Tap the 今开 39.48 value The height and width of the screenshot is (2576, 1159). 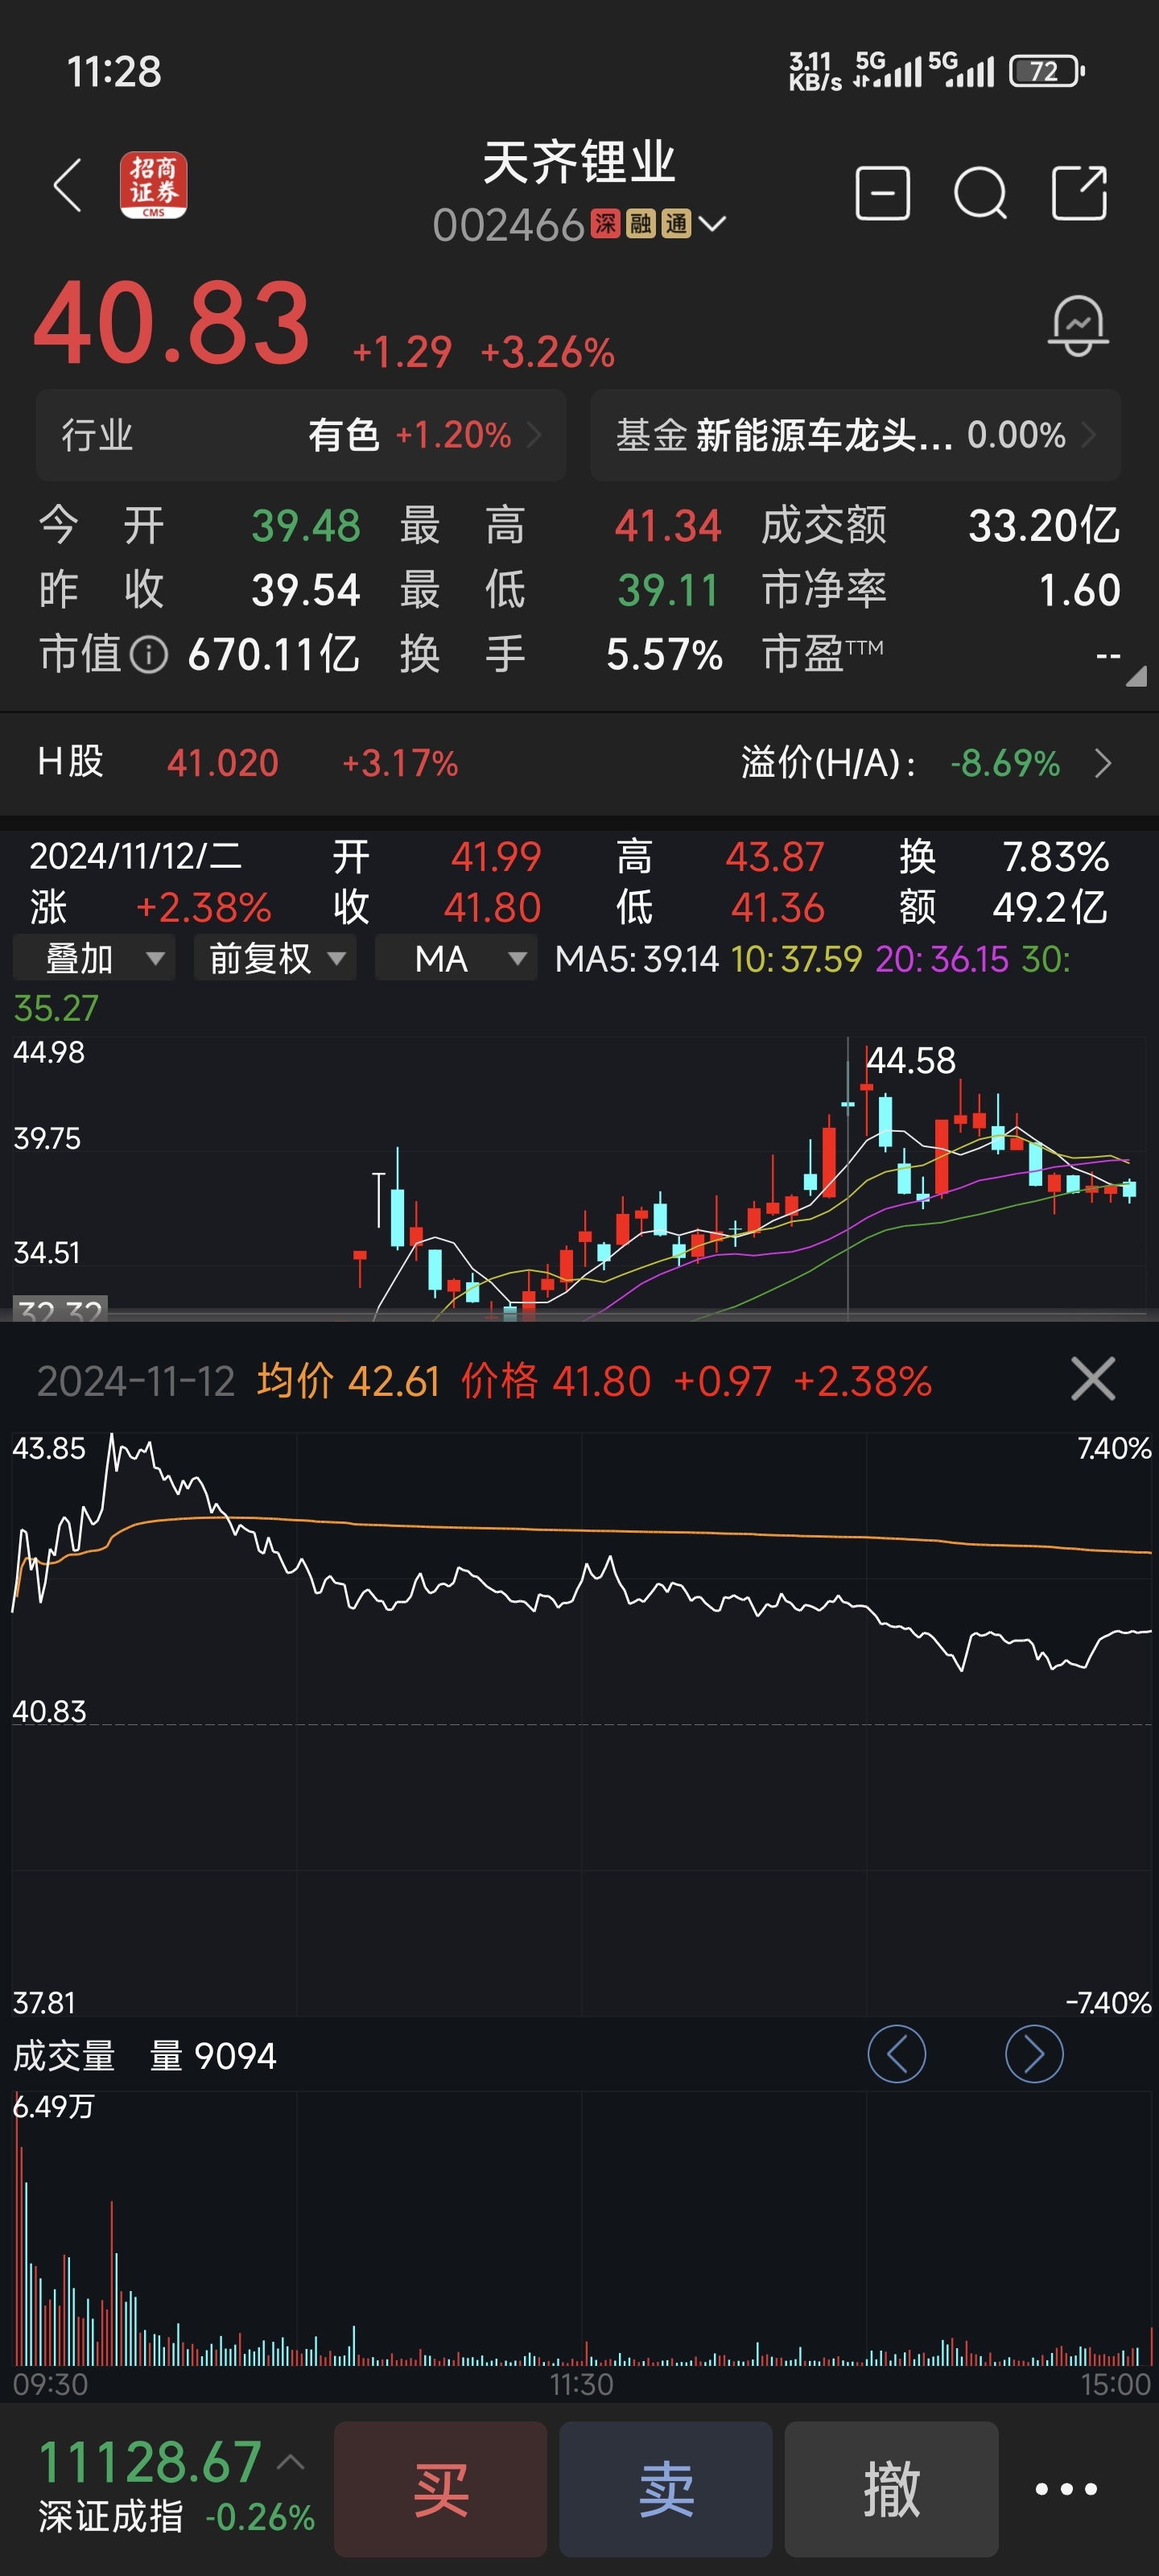coord(305,526)
